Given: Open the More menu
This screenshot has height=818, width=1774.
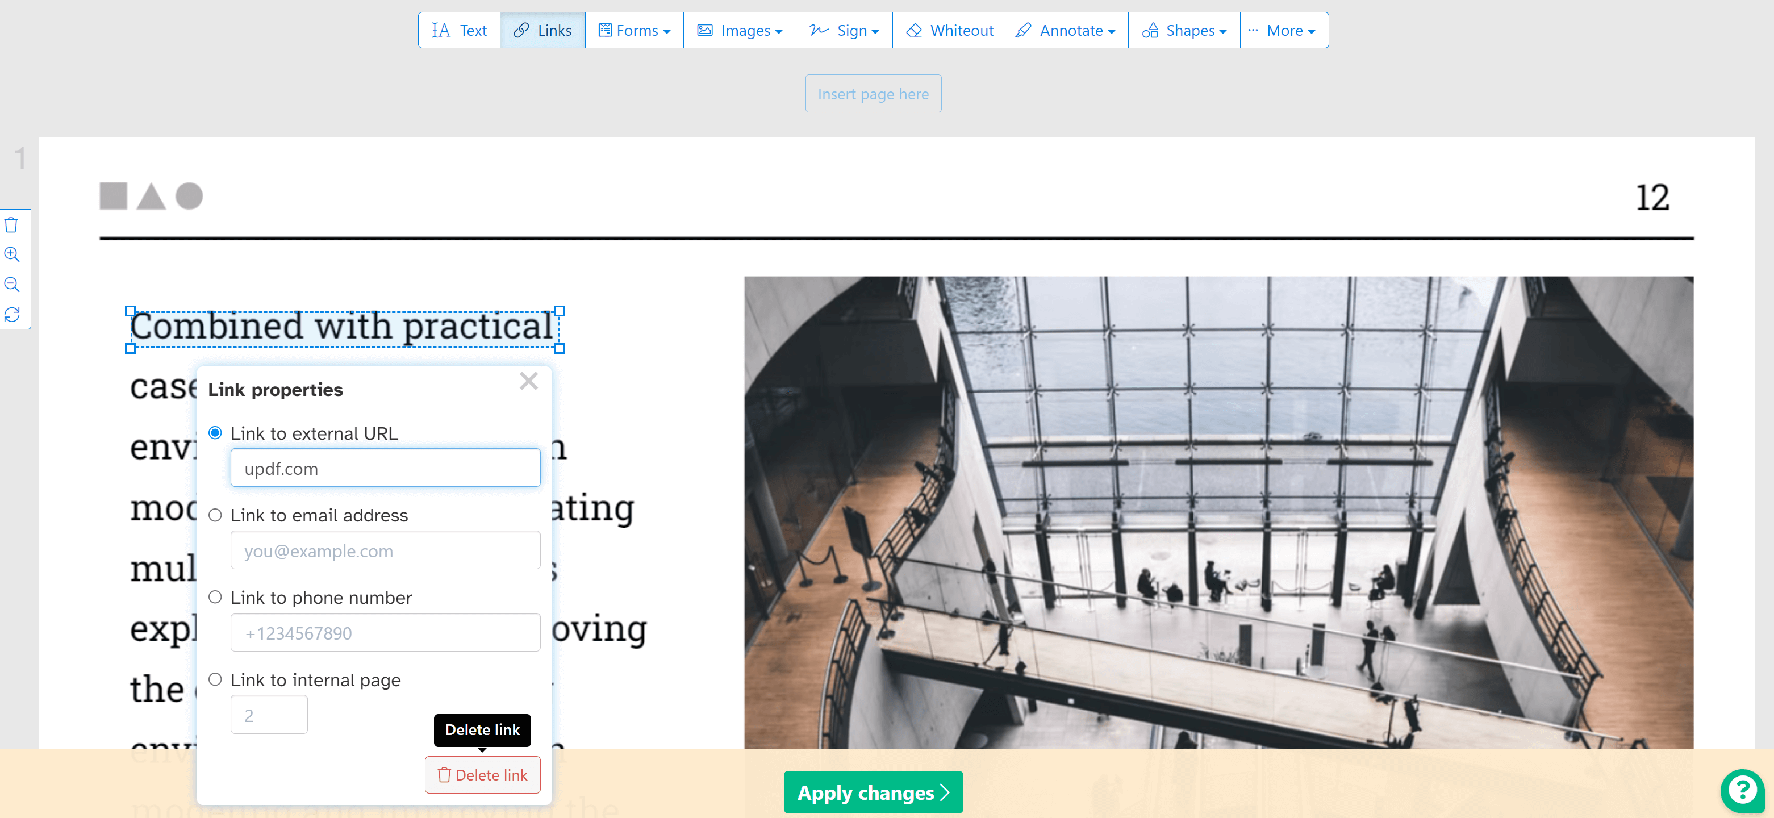Looking at the screenshot, I should [1284, 30].
